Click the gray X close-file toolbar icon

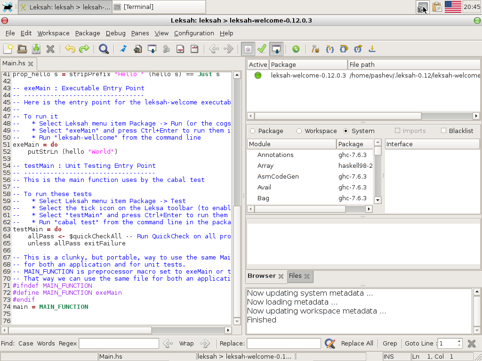pyautogui.click(x=50, y=49)
